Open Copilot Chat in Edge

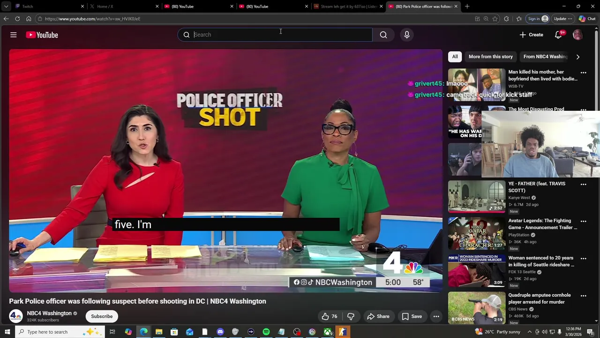[586, 19]
